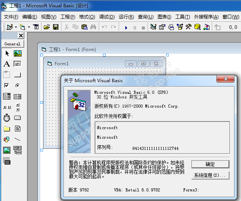Close the 关于 Microsoft Visual Basic dialog
241x201 pixels.
click(x=226, y=79)
